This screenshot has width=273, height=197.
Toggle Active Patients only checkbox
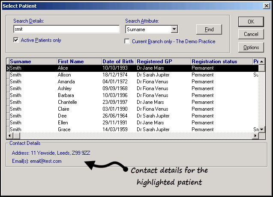click(16, 40)
